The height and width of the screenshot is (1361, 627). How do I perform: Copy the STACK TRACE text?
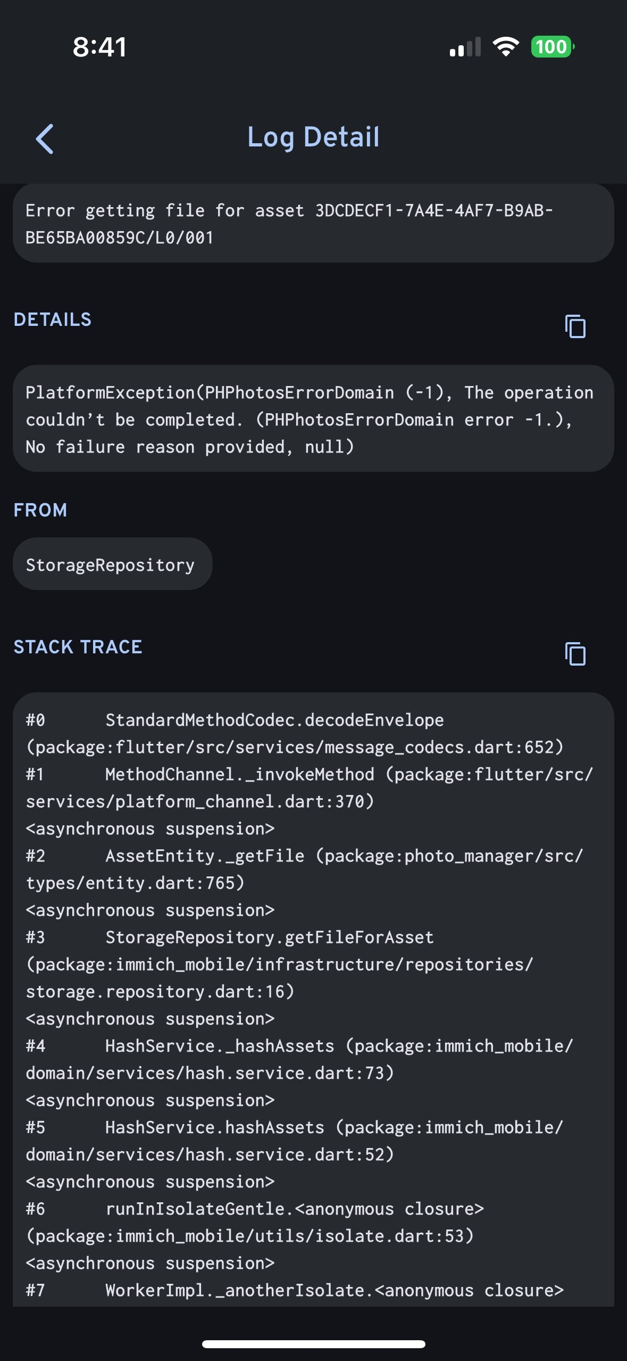575,654
